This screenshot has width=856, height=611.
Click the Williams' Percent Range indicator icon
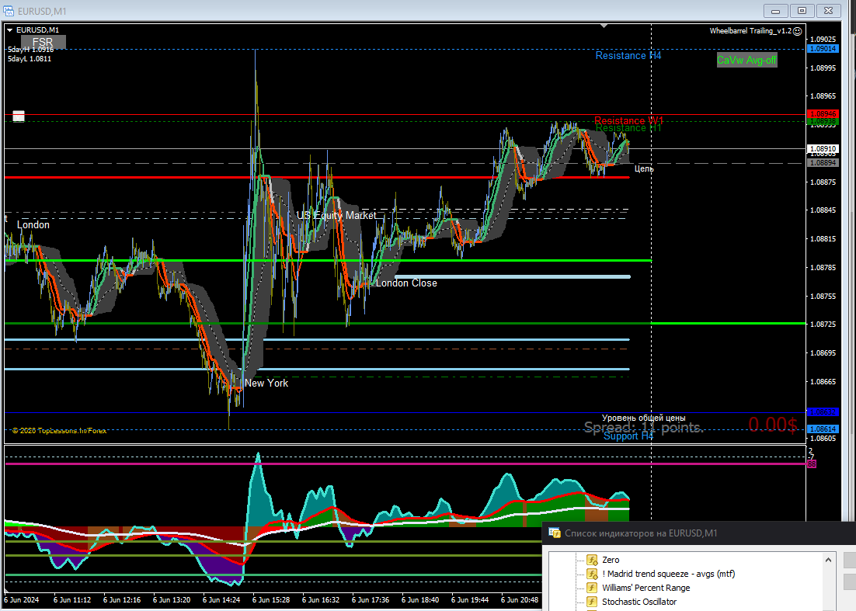592,588
